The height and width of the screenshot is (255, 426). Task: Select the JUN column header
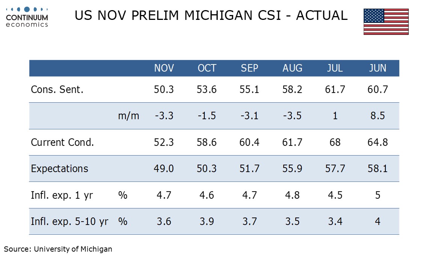coord(378,68)
